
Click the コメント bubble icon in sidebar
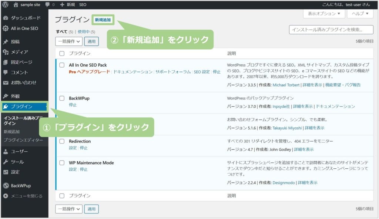click(x=6, y=72)
